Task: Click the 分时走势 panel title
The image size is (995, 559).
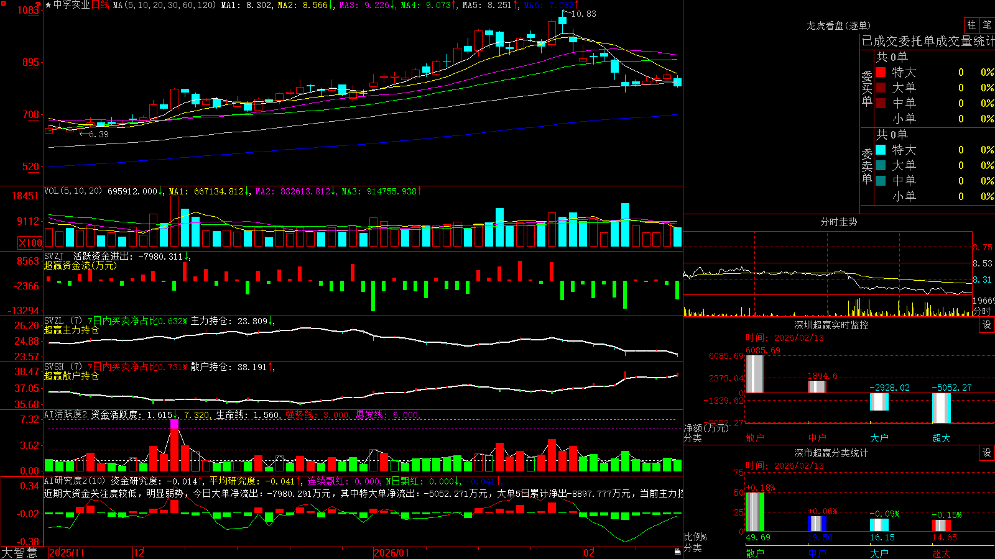Action: [x=838, y=222]
